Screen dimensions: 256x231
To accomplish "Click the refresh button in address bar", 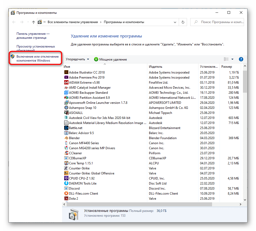I will click(x=183, y=22).
